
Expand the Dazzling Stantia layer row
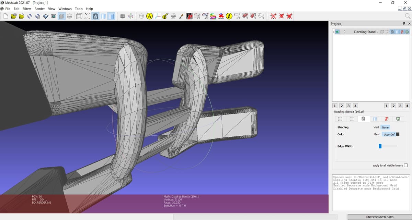(333, 32)
